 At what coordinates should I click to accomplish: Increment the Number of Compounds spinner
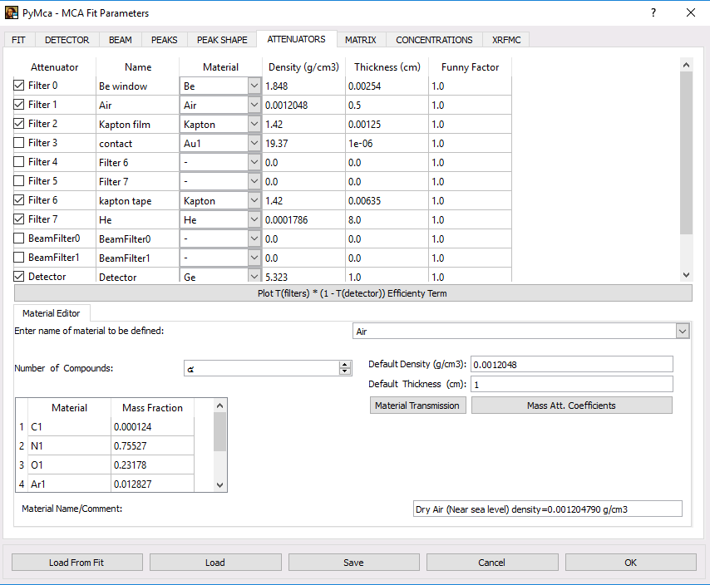[344, 365]
